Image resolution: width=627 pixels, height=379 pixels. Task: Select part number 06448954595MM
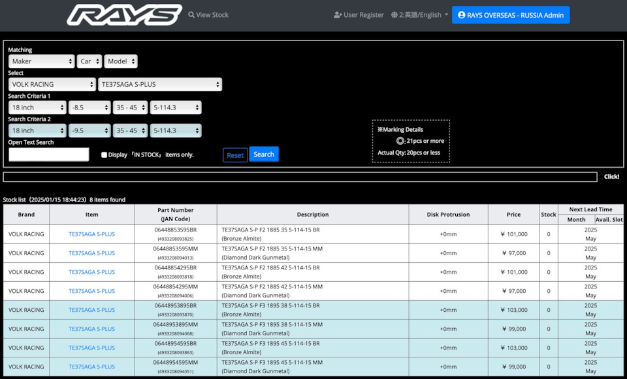pos(176,363)
